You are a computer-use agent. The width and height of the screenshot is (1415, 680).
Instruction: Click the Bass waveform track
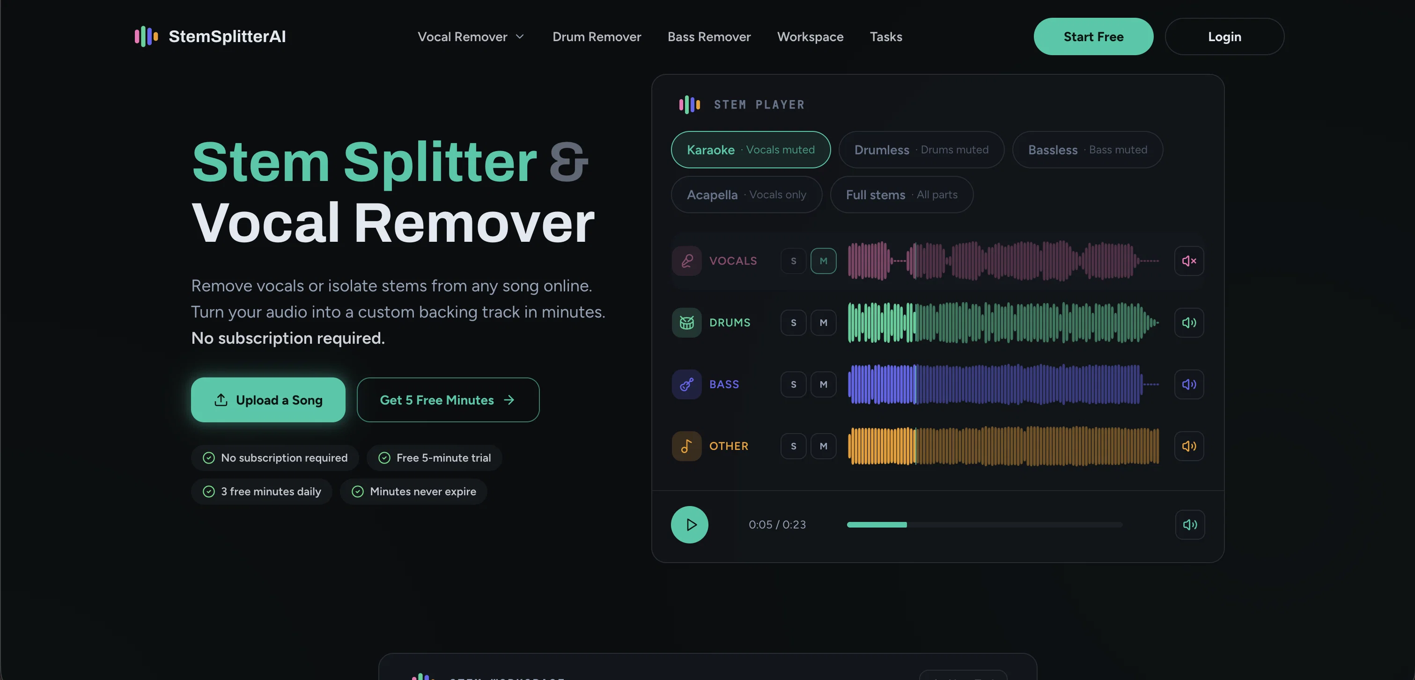1003,384
